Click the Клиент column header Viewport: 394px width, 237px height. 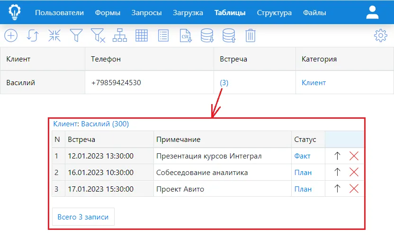pos(43,59)
